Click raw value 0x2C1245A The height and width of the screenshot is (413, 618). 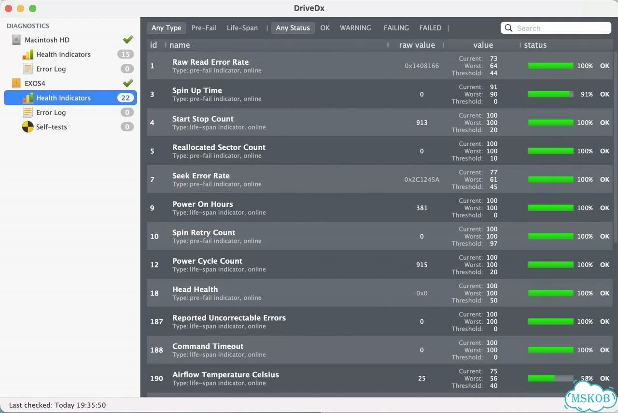click(421, 180)
